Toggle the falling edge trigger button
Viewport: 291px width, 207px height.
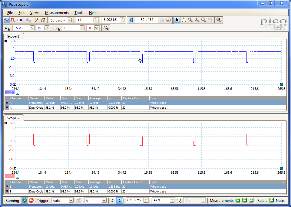click(x=120, y=200)
